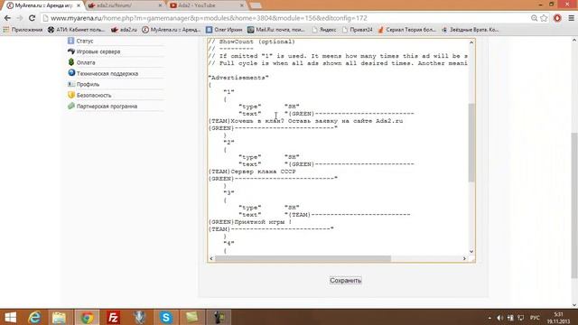Click the Статус sidebar icon
The width and height of the screenshot is (578, 325).
pos(71,41)
